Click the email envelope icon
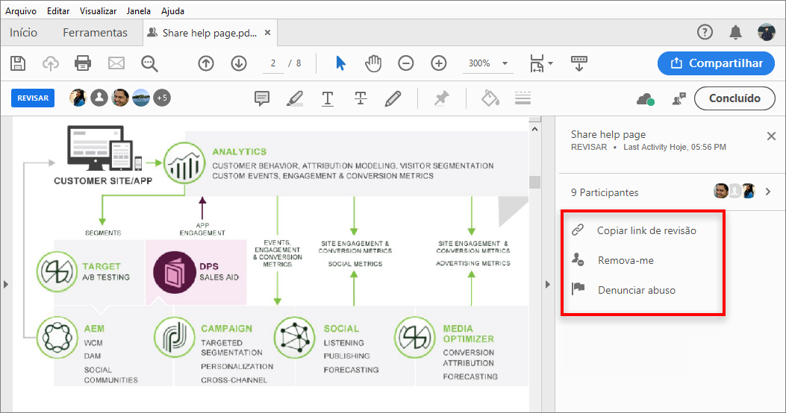Screen dimensions: 786x413 pos(116,63)
